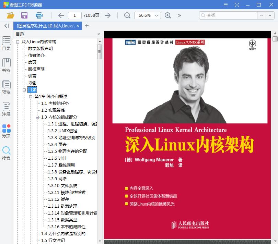Image resolution: width=278 pixels, height=244 pixels.
Task: Jump to 致谢 in outline
Action: click(32, 83)
